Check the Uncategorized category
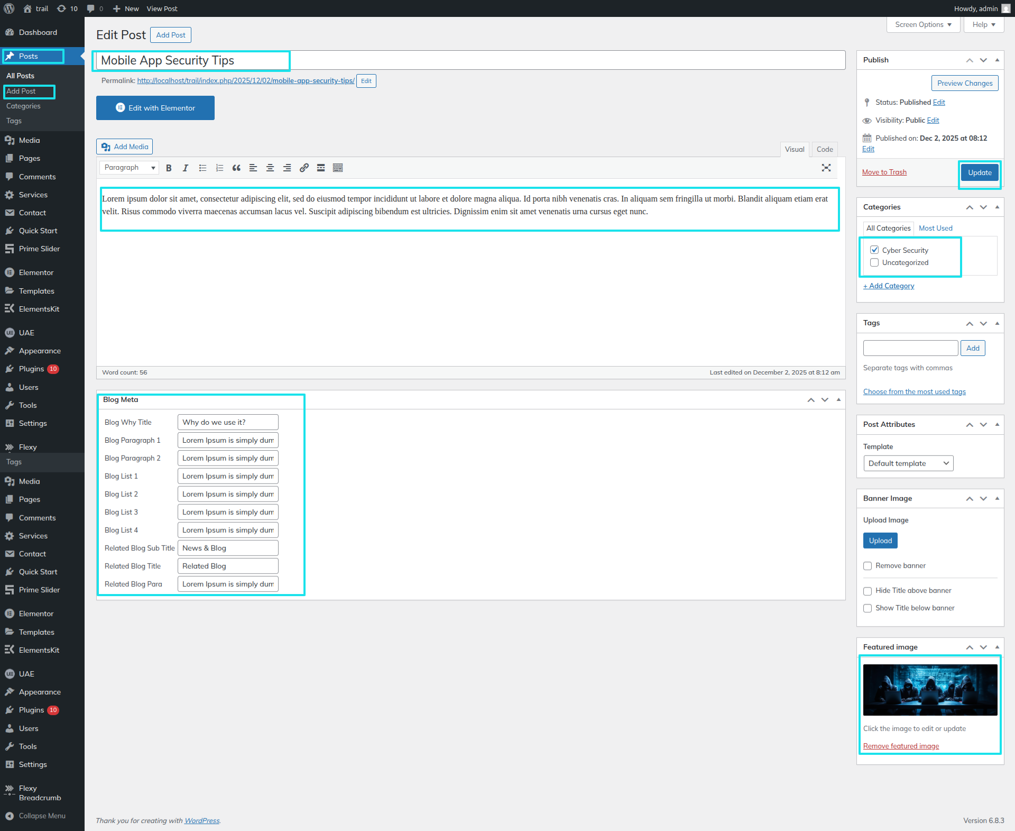 pos(874,262)
